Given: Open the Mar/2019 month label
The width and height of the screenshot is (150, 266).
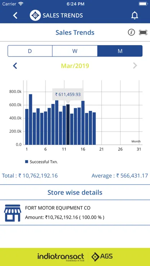Looking at the screenshot, I should pos(75,66).
